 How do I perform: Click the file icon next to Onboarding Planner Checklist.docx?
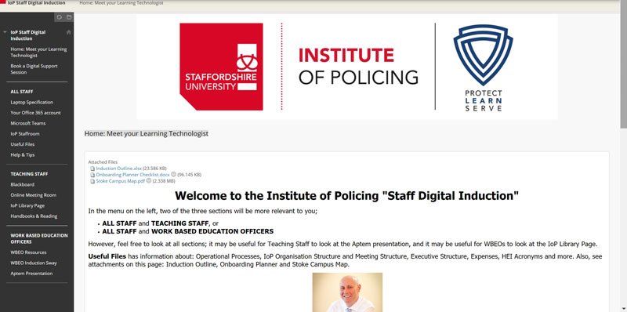92,175
